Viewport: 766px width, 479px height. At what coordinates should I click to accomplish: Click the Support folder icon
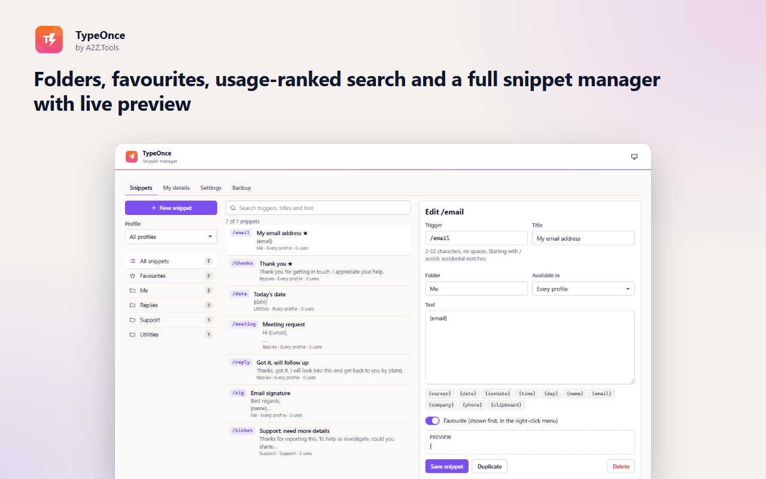tap(132, 320)
